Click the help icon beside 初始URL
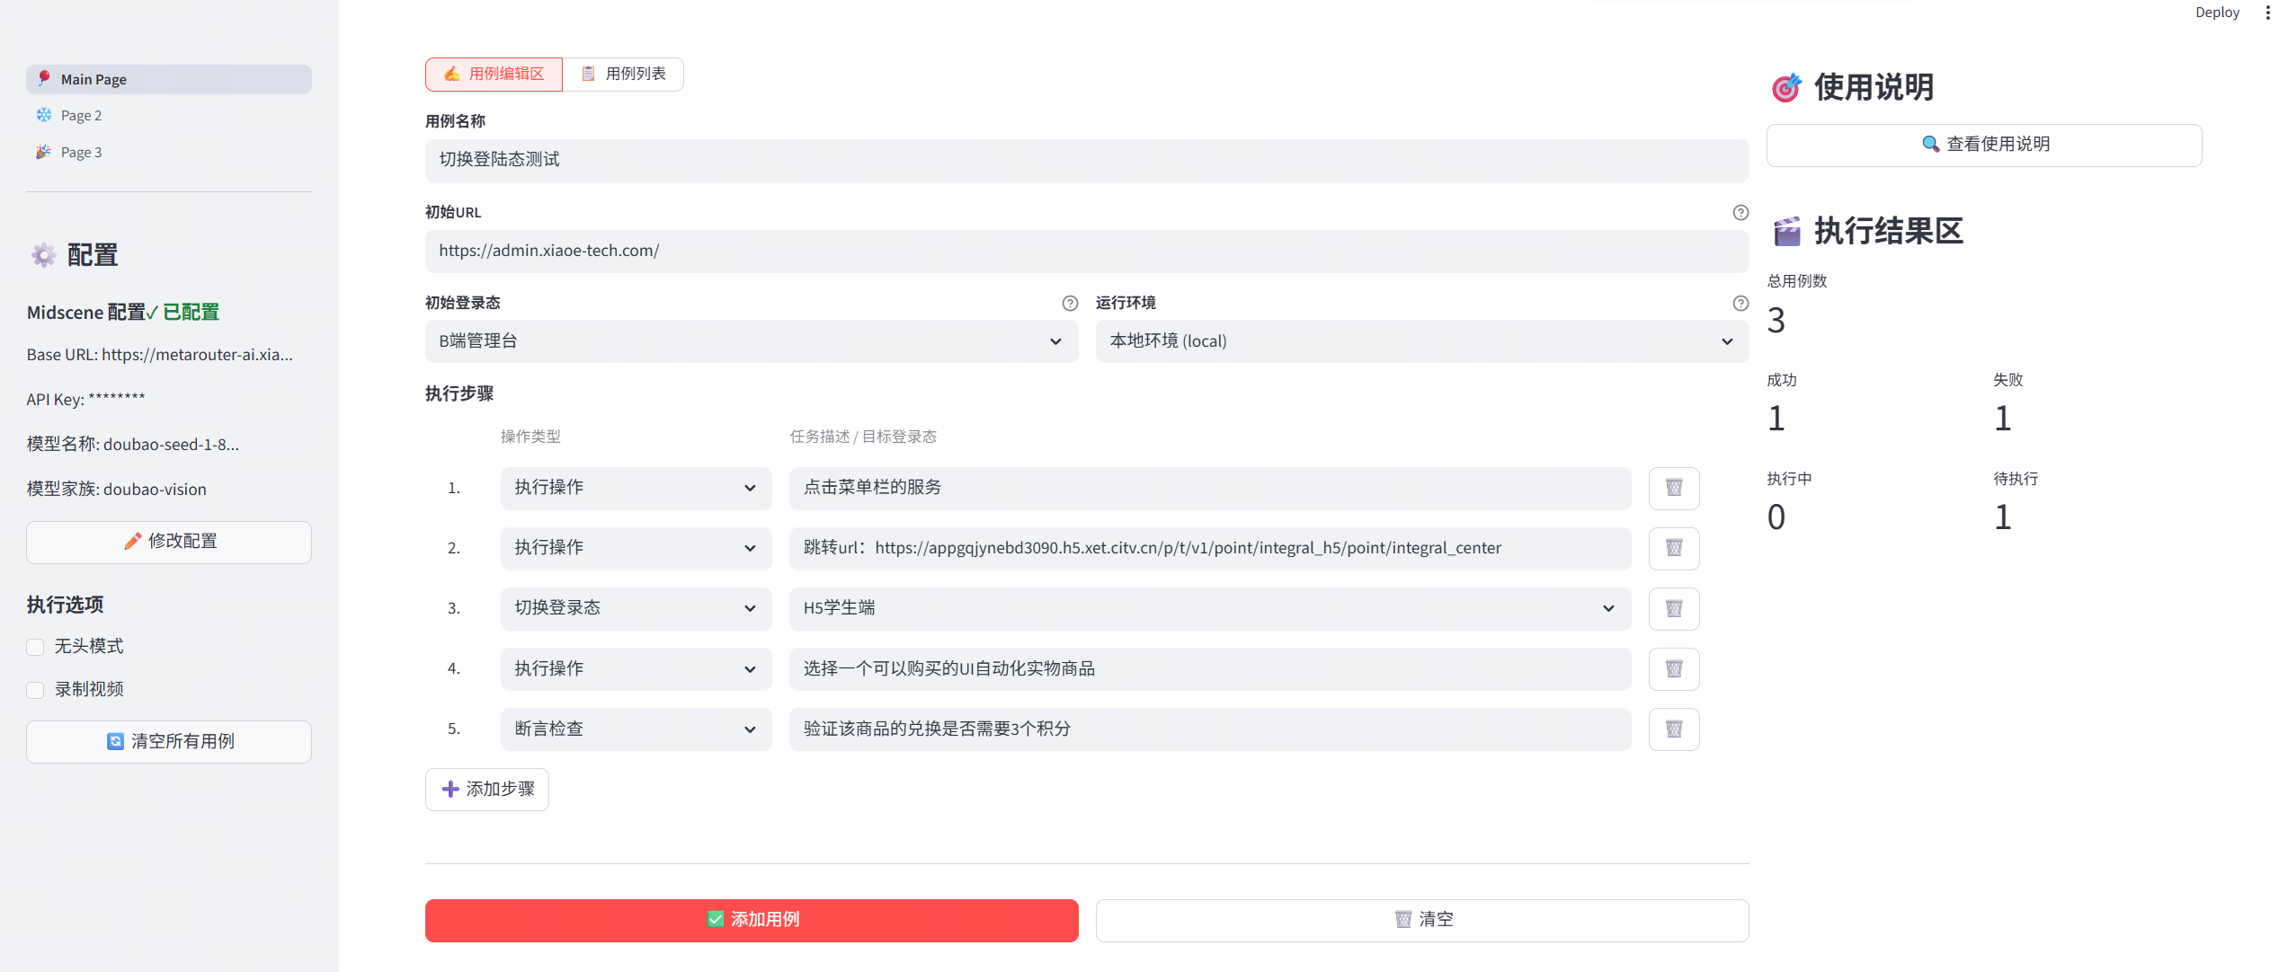 [x=1740, y=213]
